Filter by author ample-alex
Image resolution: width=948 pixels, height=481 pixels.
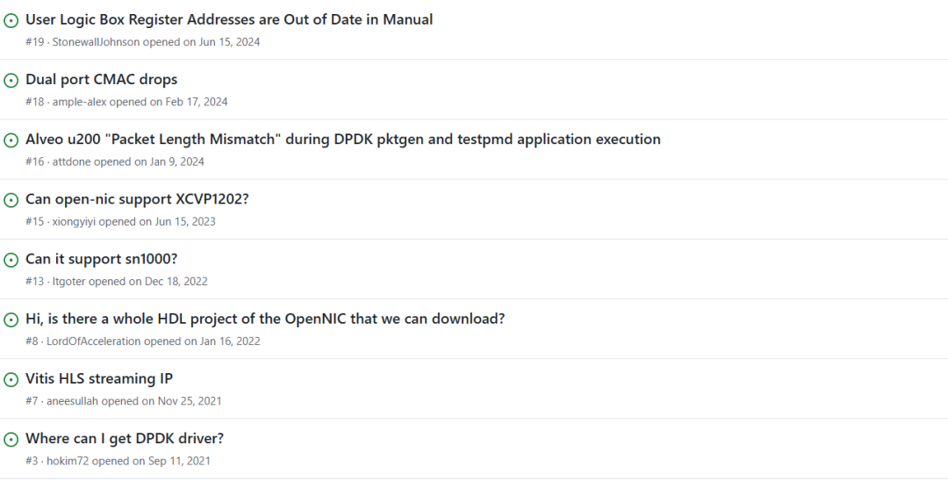click(x=79, y=102)
